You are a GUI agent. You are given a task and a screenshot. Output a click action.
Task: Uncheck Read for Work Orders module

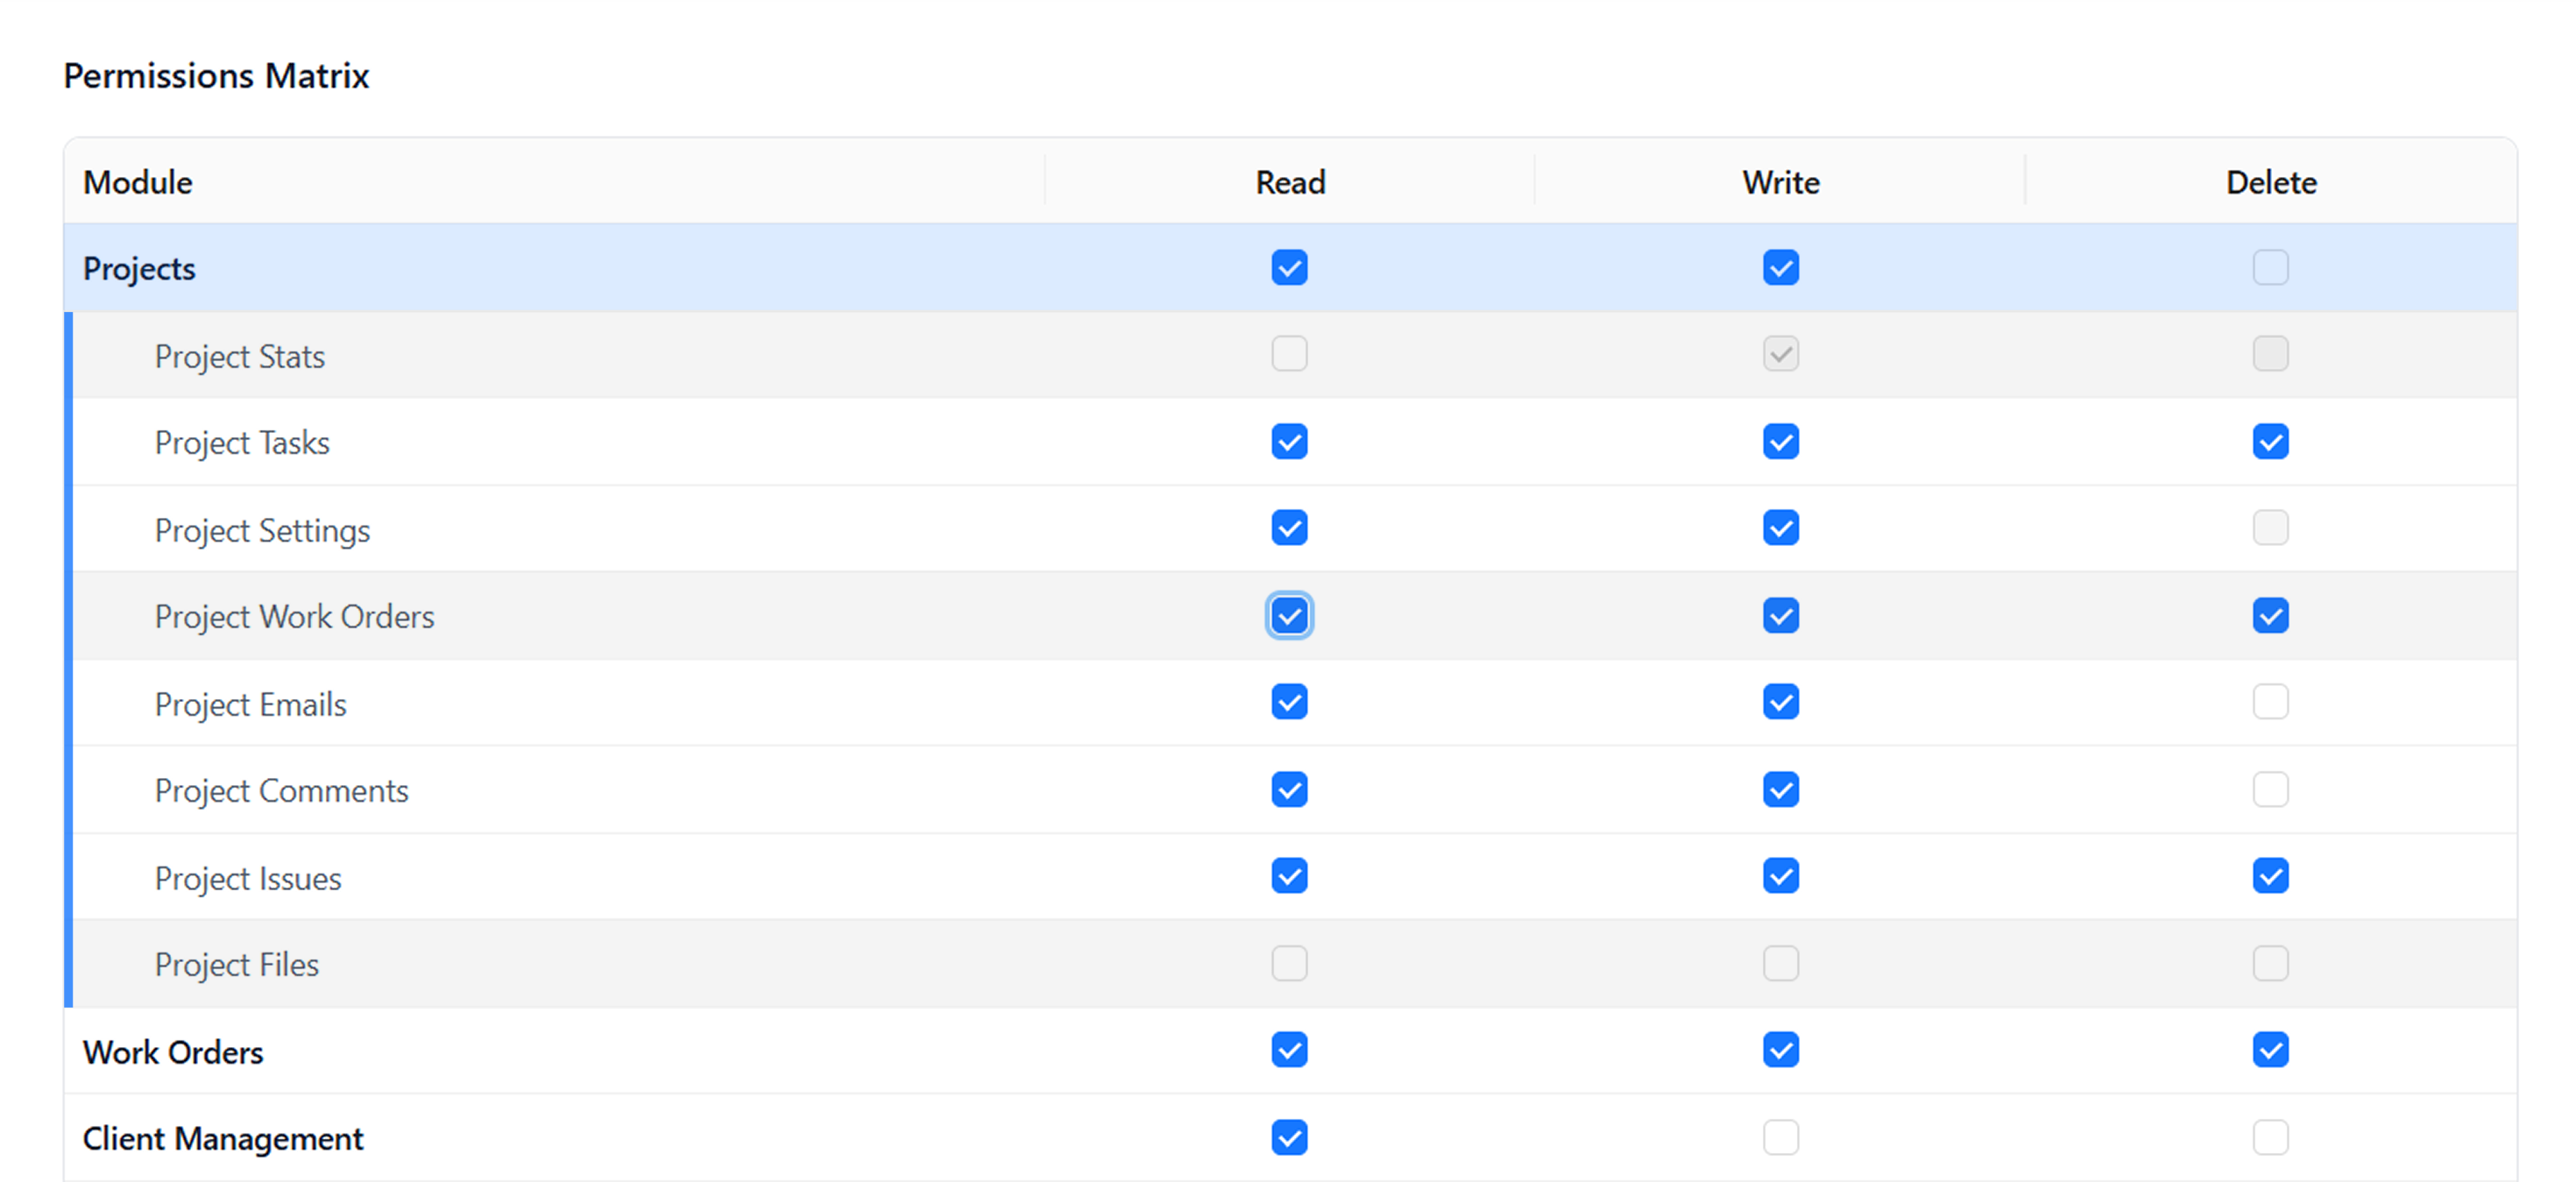tap(1289, 1050)
